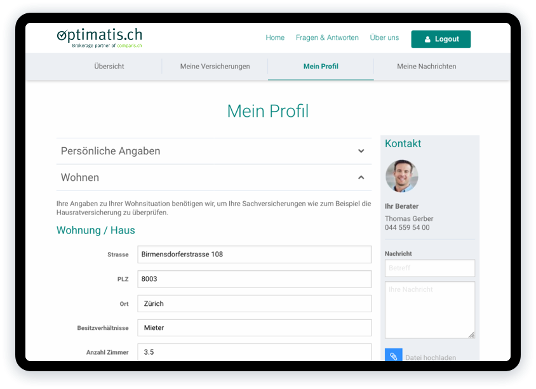Select the Mein Profil tab
The image size is (536, 389).
coord(321,66)
